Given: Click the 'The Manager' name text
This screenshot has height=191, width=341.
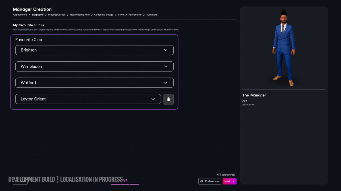Looking at the screenshot, I should pyautogui.click(x=254, y=95).
